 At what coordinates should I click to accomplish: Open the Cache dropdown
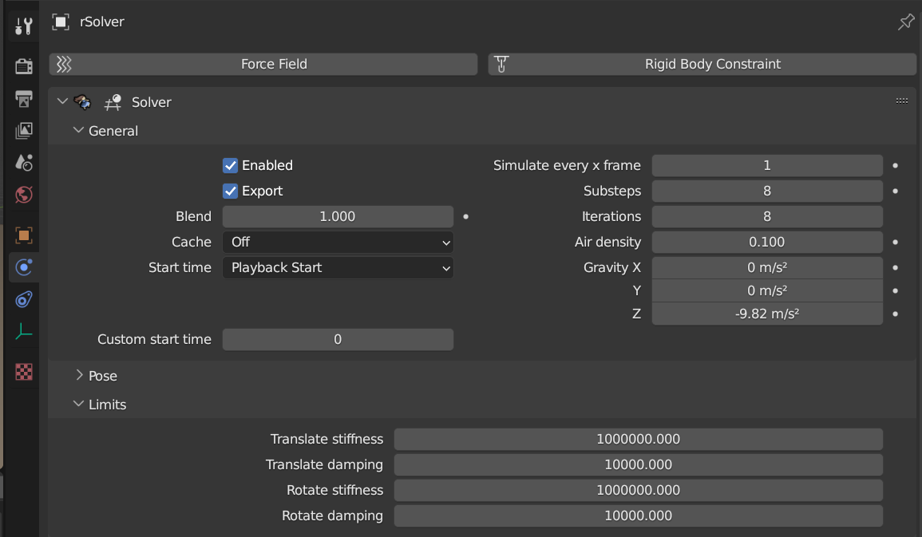(x=338, y=242)
